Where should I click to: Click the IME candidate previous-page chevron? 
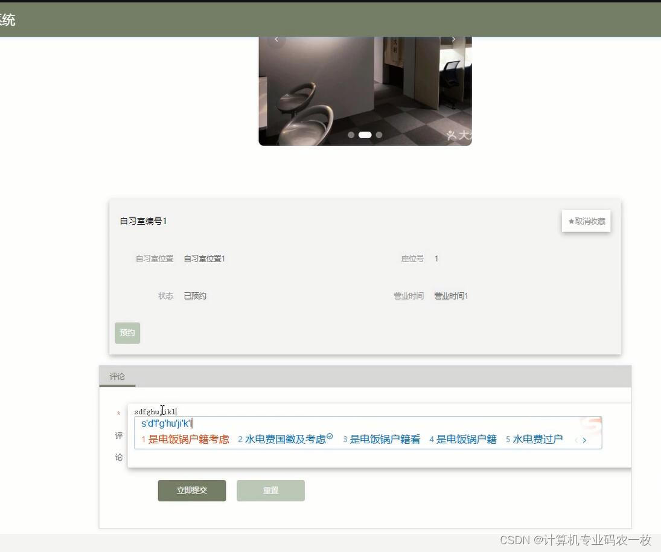pyautogui.click(x=575, y=440)
